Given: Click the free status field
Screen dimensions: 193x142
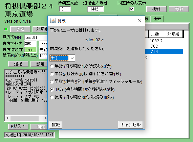Looking at the screenshot, I should click(x=30, y=50).
